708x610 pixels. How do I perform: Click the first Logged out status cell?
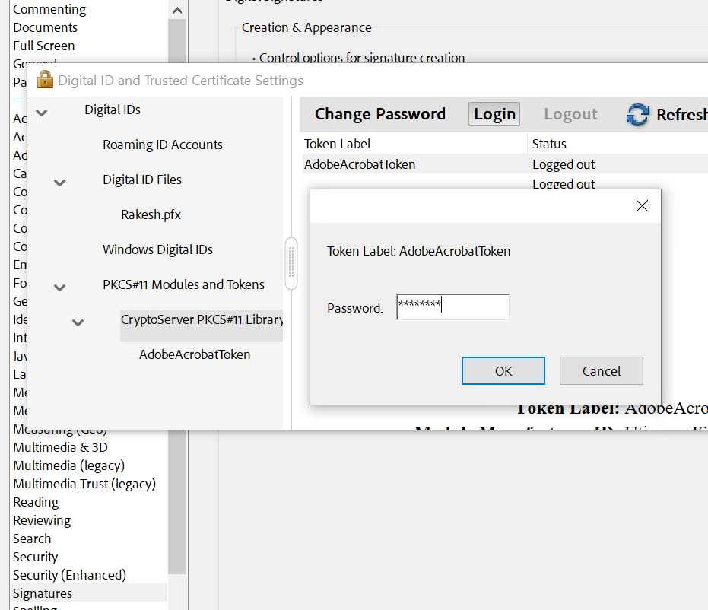point(563,164)
